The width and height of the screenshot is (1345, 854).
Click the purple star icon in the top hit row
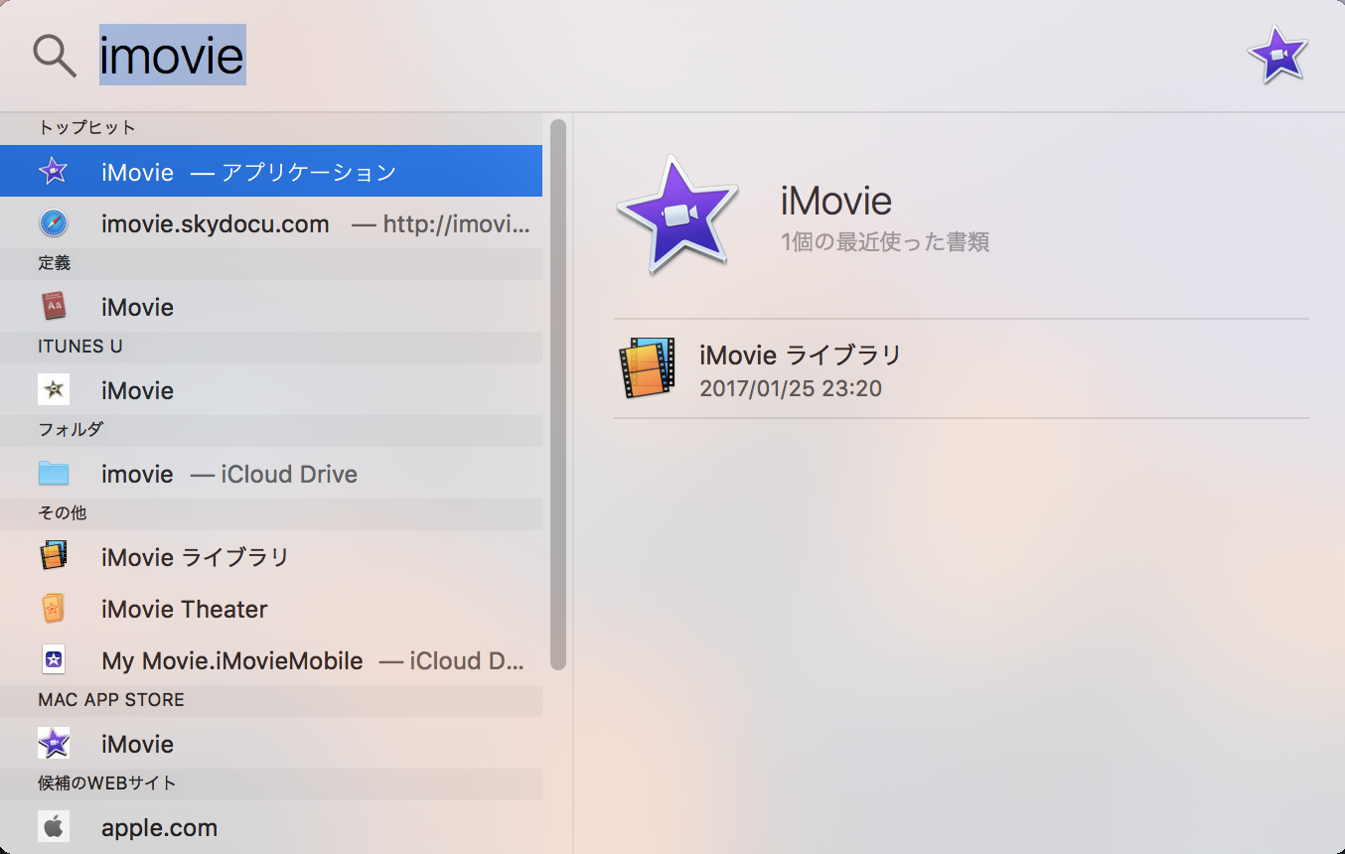pyautogui.click(x=54, y=172)
